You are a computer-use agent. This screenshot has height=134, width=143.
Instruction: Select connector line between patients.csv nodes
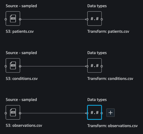[53, 19]
